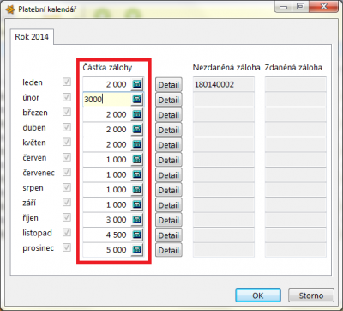Viewport: 343px width, 311px height.
Task: Click Nezdaněná záloha field showing 180140002
Action: coord(224,84)
